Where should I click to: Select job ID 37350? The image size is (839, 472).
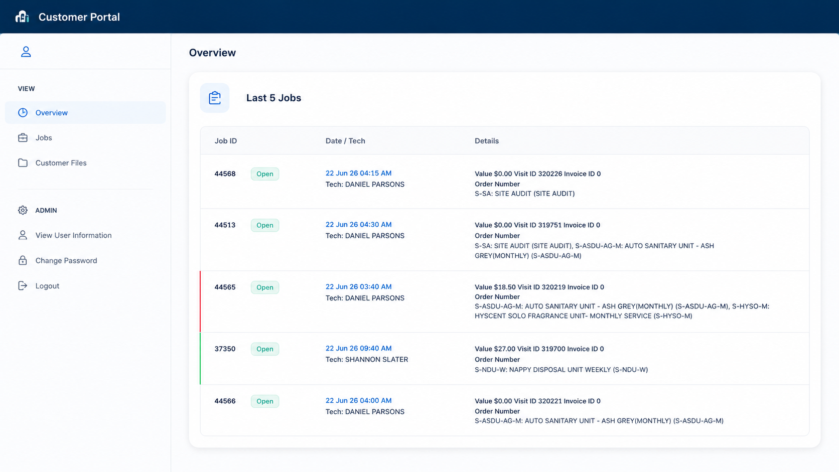pyautogui.click(x=225, y=349)
